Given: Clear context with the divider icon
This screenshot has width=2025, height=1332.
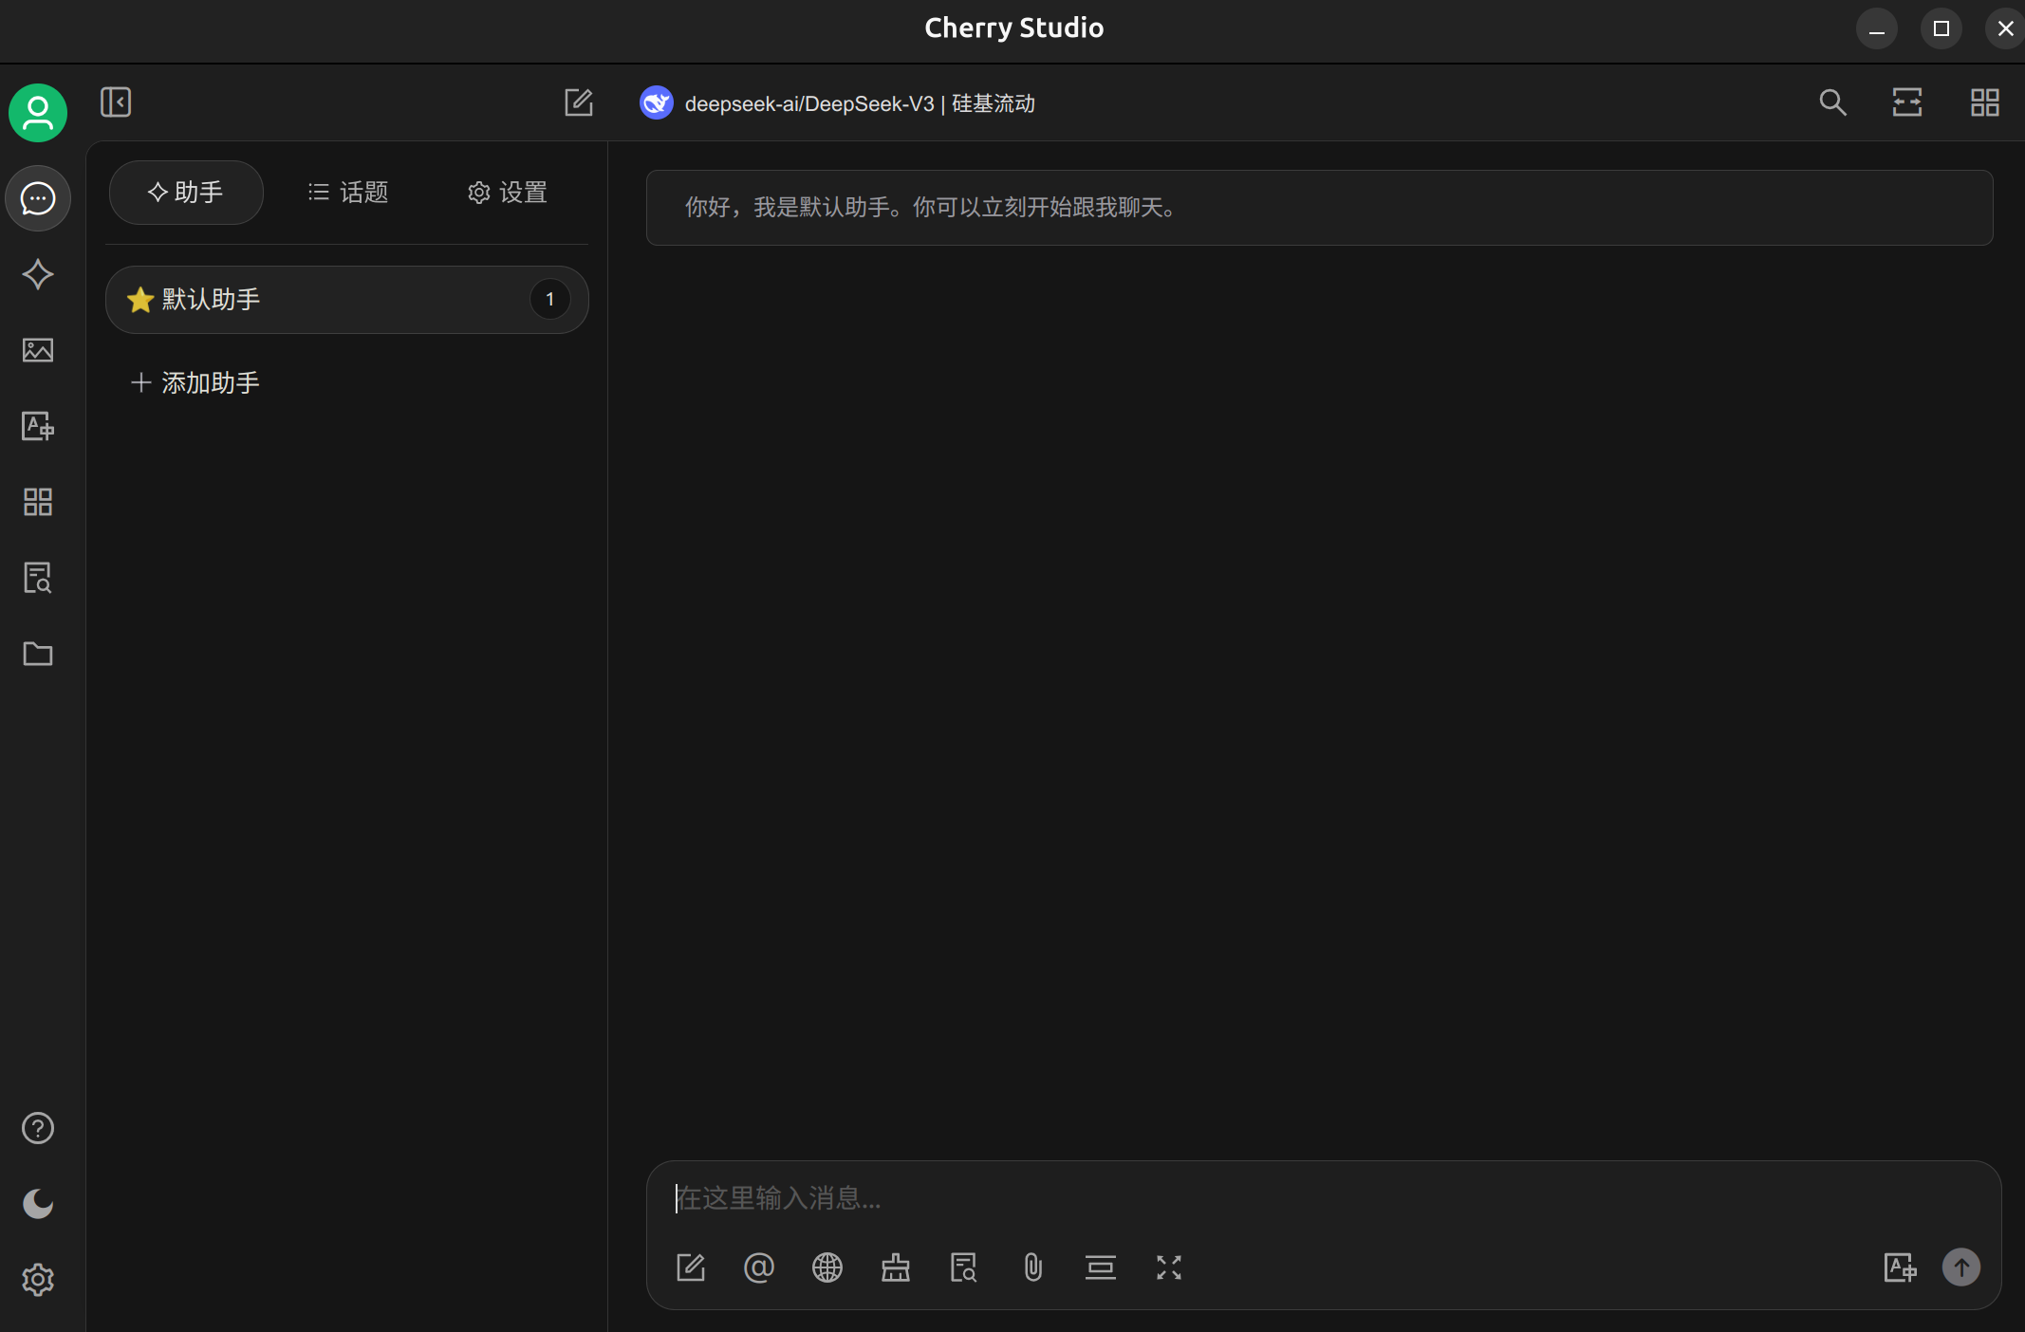Looking at the screenshot, I should (1101, 1267).
